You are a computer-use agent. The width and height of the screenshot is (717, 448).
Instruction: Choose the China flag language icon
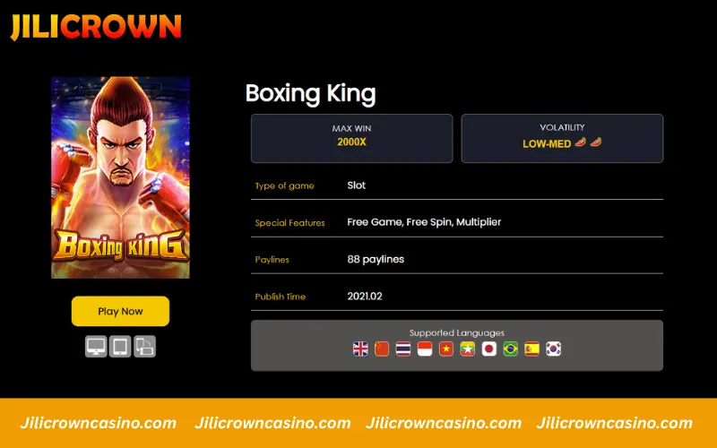pyautogui.click(x=382, y=349)
